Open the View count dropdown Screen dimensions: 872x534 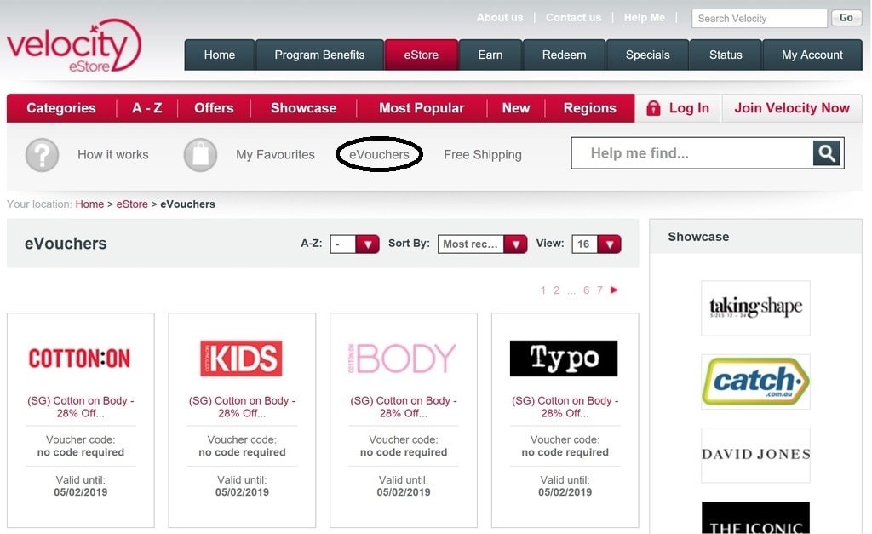[x=596, y=244]
